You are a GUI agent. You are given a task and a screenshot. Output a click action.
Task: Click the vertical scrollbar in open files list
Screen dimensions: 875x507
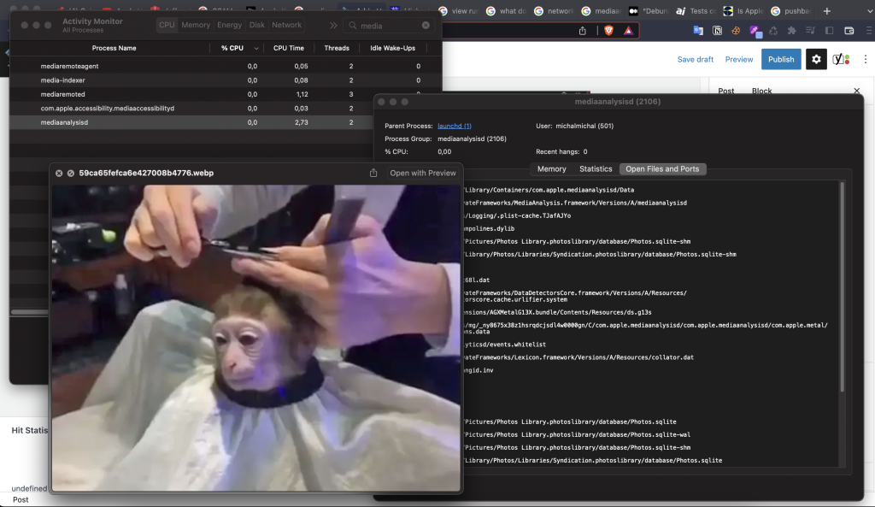842,286
